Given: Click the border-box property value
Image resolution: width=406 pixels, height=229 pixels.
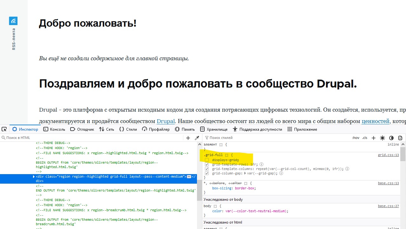Looking at the screenshot, I should tap(245, 188).
